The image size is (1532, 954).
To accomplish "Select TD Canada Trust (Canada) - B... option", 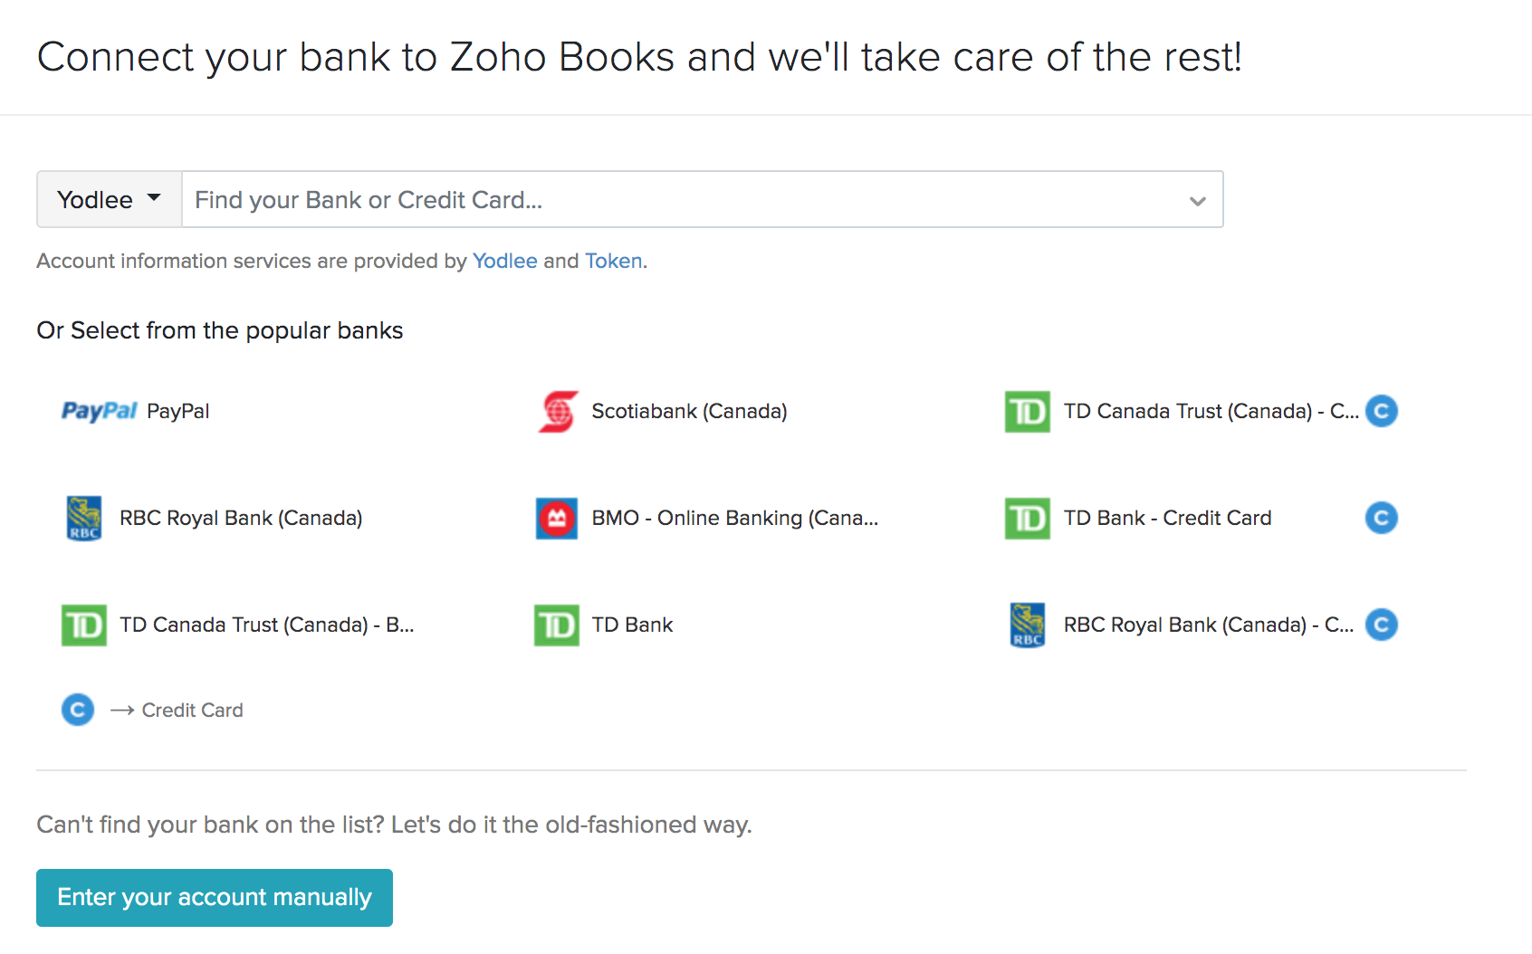I will (x=266, y=625).
